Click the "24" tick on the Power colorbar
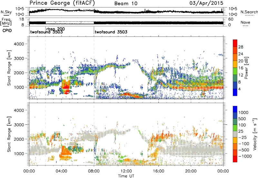258x178 pixels. click(x=241, y=54)
